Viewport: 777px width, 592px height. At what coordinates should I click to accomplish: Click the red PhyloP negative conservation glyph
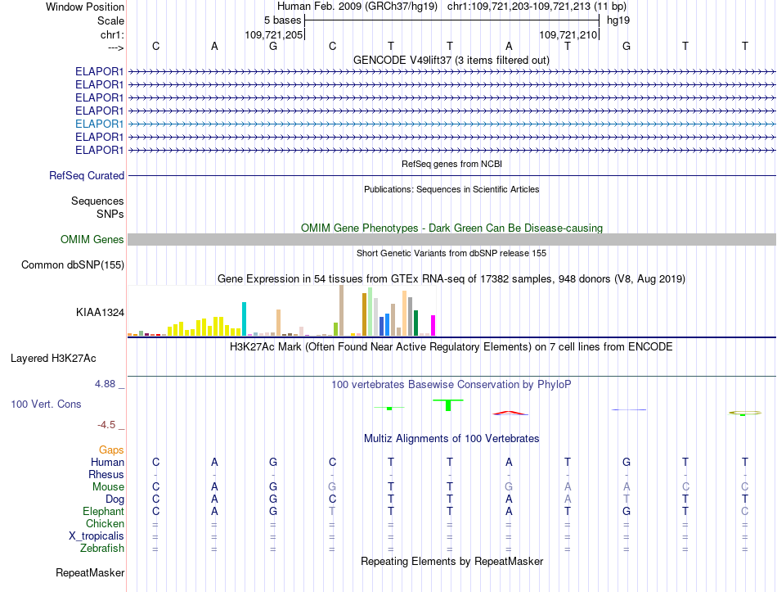coord(510,413)
